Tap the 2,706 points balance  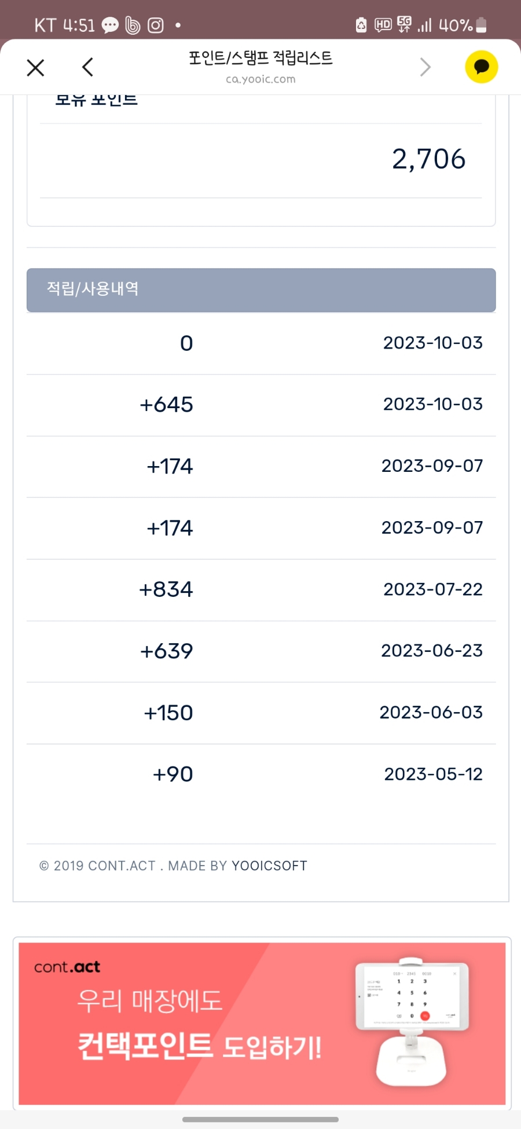(x=428, y=159)
